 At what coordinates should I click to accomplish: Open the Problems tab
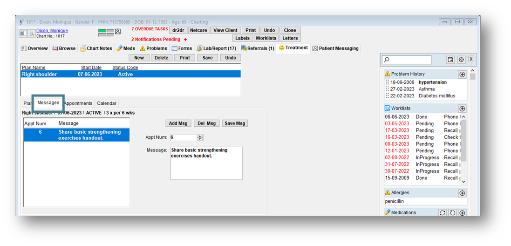(x=153, y=48)
